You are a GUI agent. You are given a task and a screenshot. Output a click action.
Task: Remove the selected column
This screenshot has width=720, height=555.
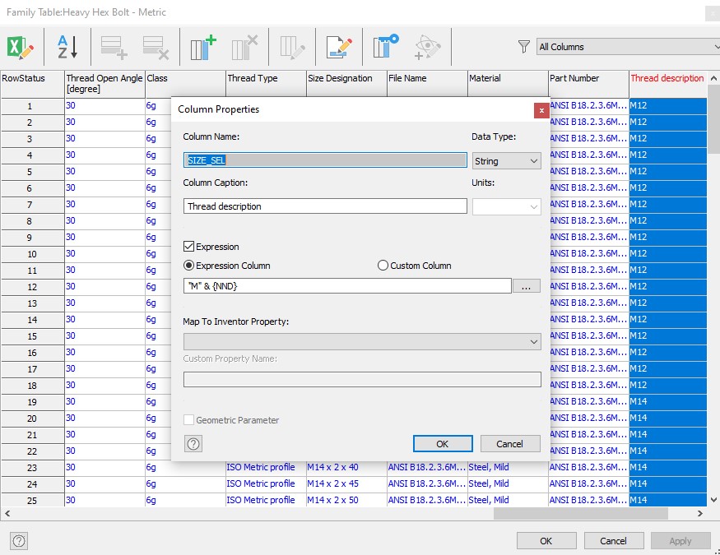click(244, 47)
